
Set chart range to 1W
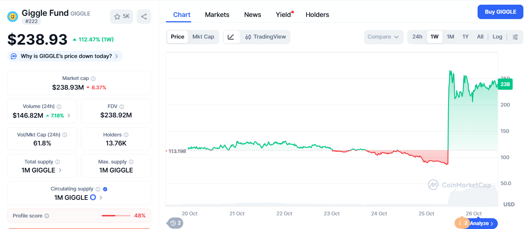tap(435, 37)
